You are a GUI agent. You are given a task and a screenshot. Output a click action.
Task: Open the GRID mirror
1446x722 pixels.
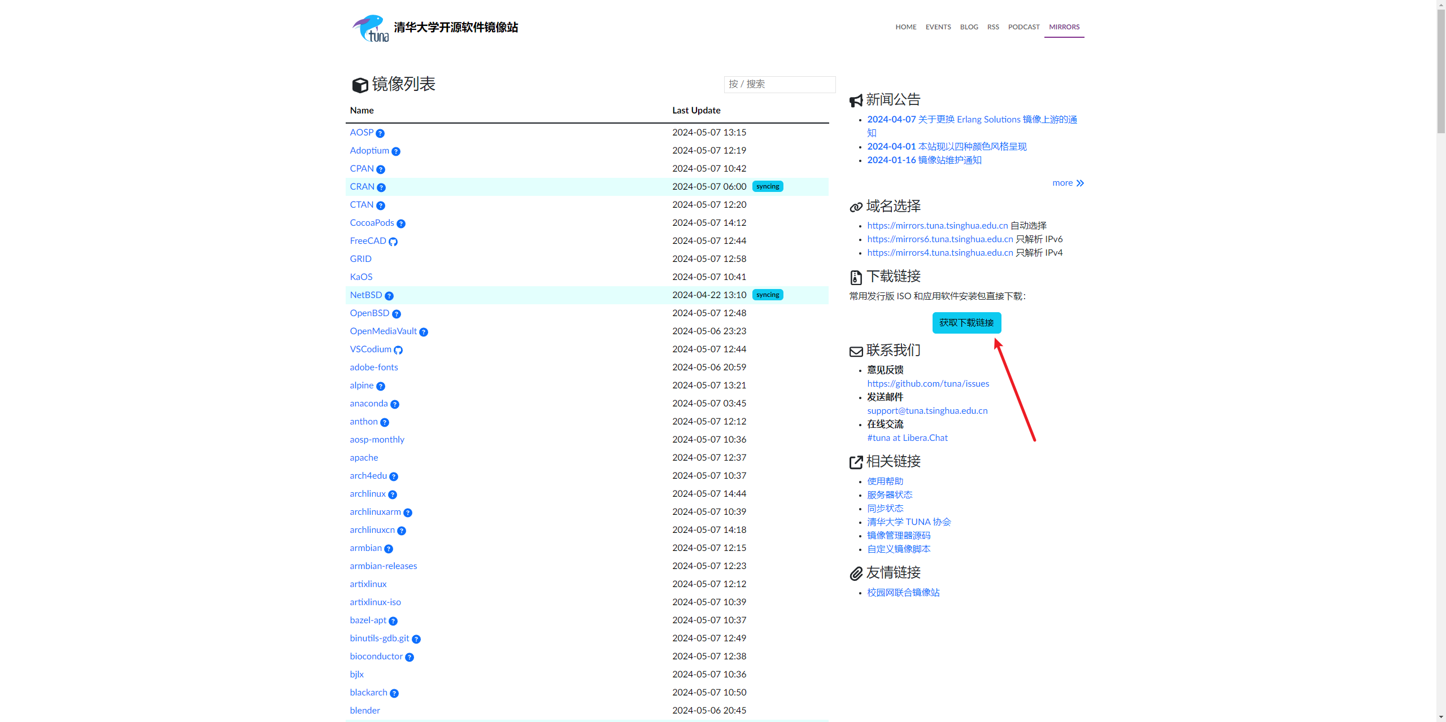tap(360, 259)
